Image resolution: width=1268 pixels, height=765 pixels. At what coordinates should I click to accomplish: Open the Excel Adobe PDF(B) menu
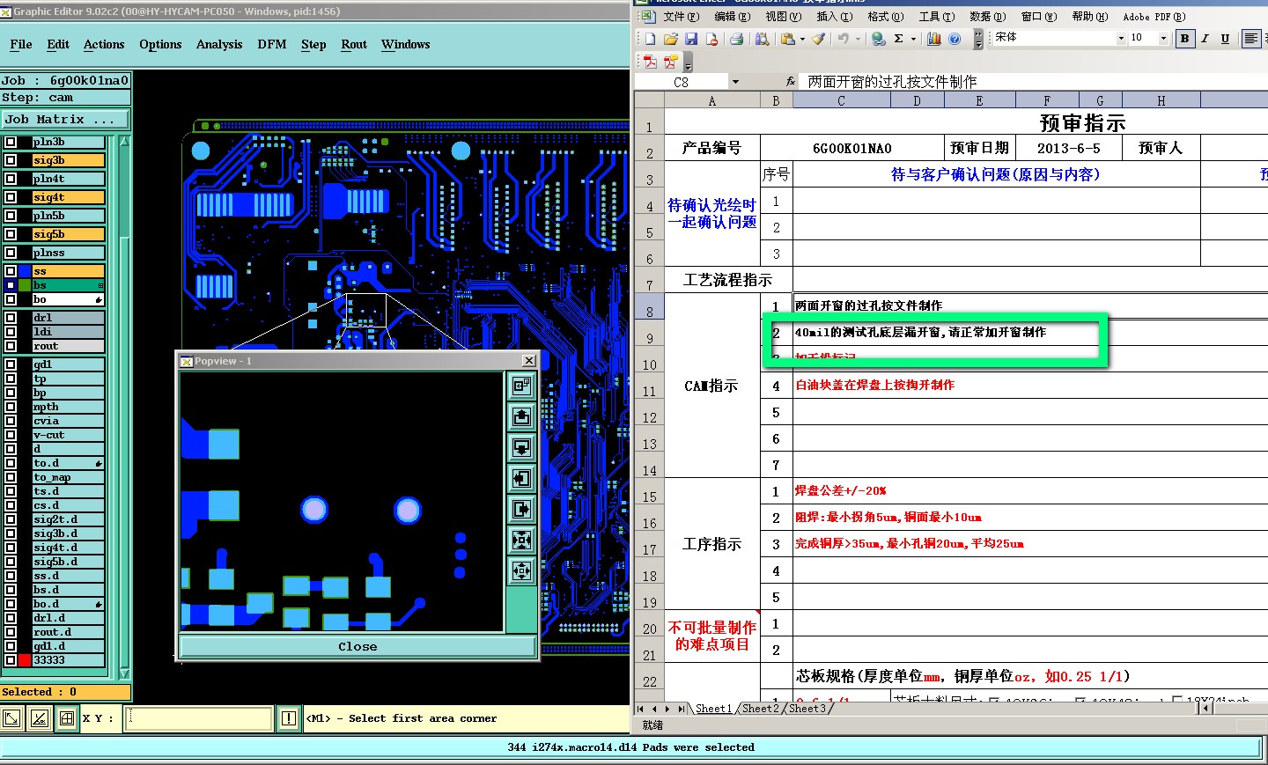point(1154,16)
